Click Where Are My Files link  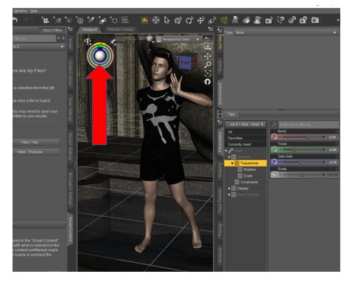click(x=29, y=71)
